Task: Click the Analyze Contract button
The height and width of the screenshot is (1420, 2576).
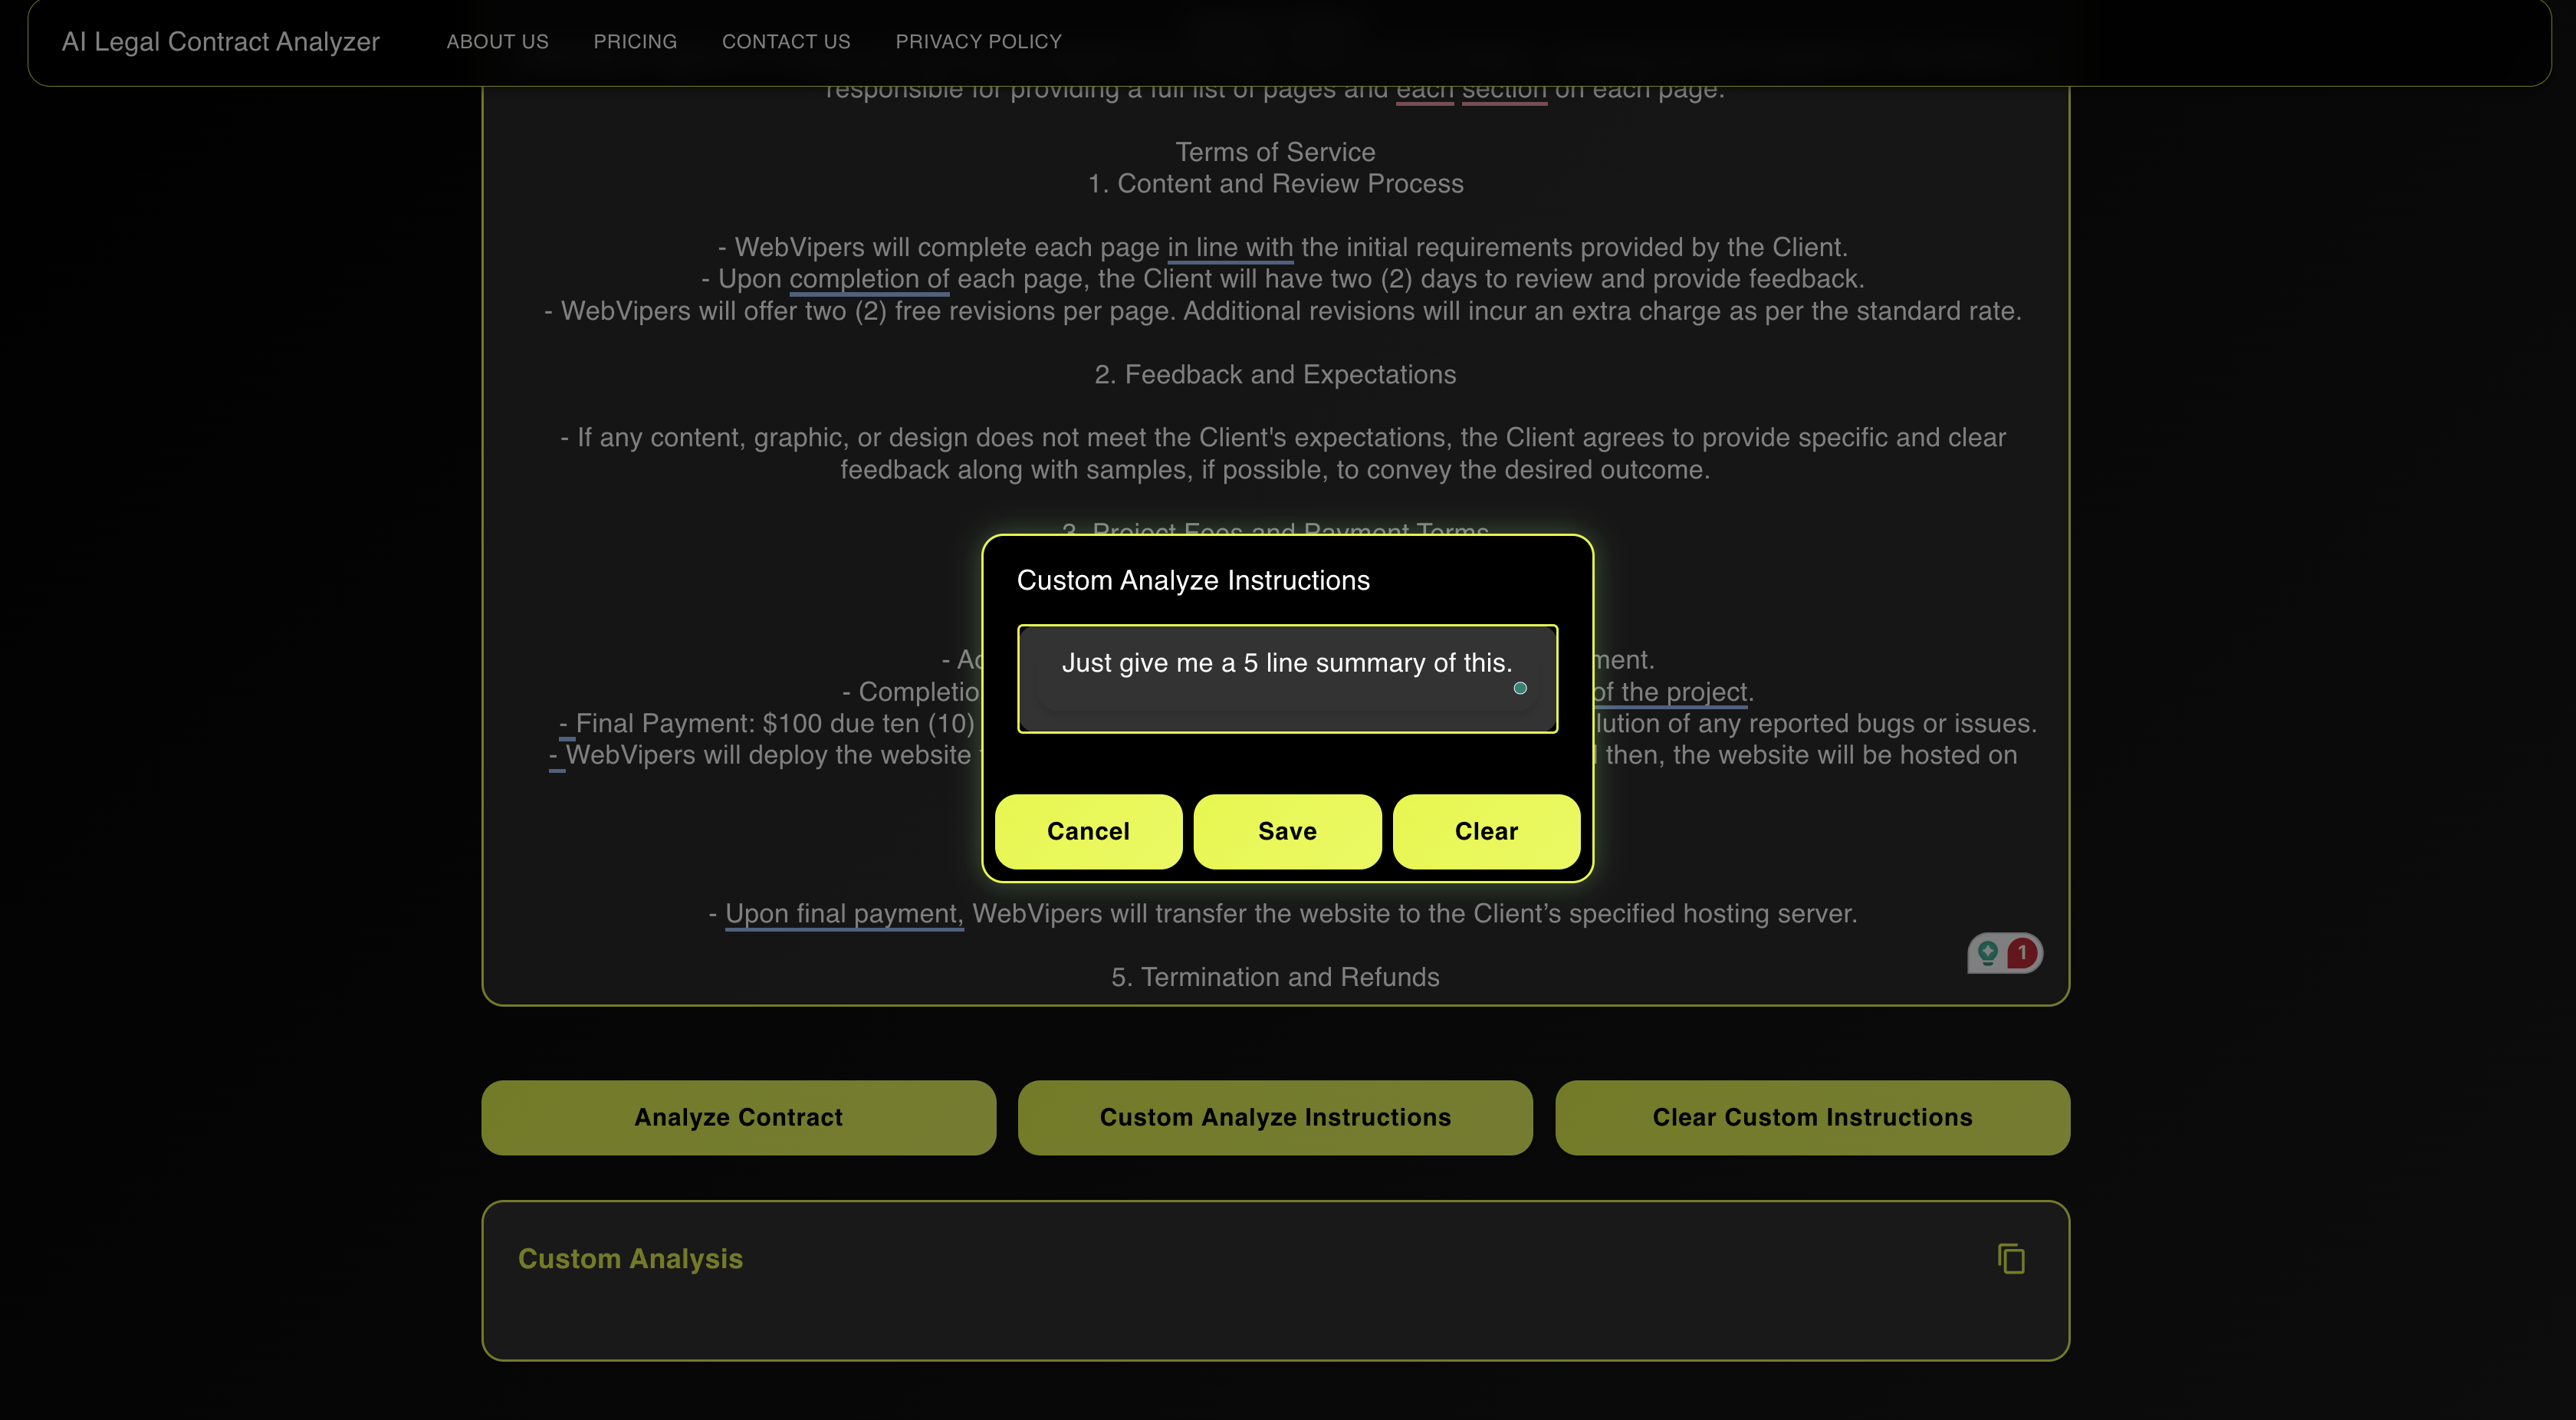Action: [738, 1117]
